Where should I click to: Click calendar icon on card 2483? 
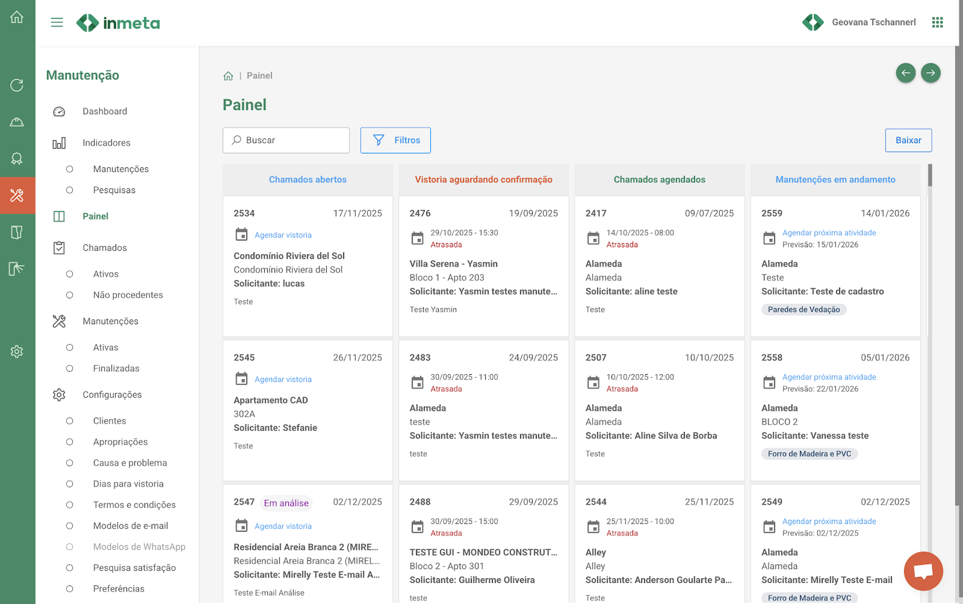(417, 383)
